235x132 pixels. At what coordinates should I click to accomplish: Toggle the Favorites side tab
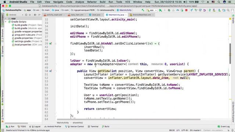point(2,116)
